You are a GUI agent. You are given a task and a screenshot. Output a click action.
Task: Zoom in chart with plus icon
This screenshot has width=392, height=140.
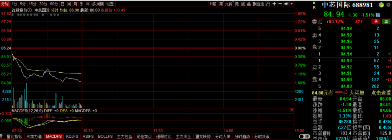[274, 4]
